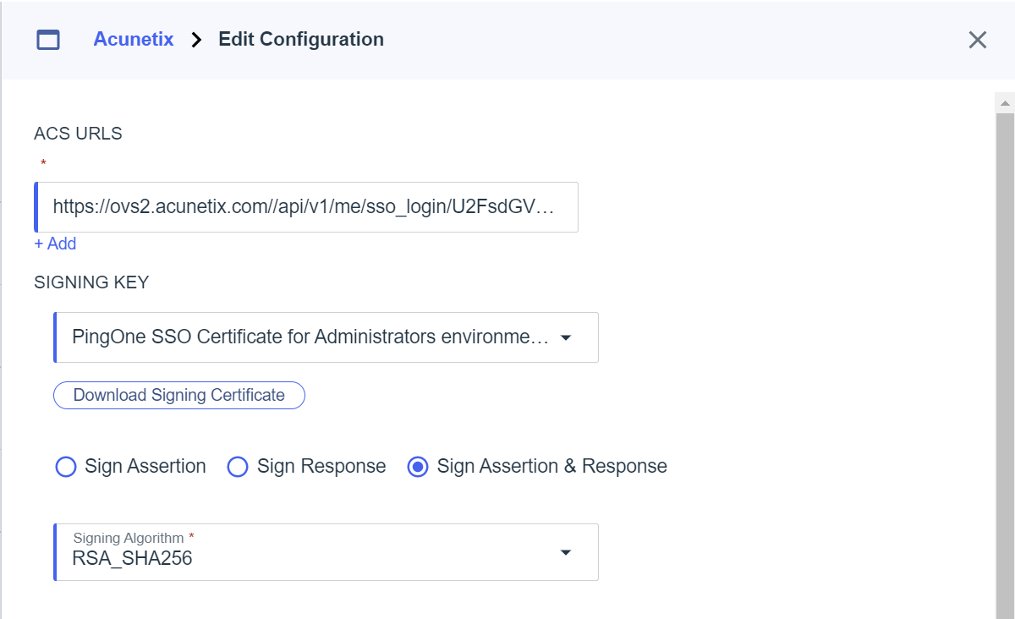The image size is (1015, 619).
Task: Click the scrollbar up arrow
Action: point(1005,102)
